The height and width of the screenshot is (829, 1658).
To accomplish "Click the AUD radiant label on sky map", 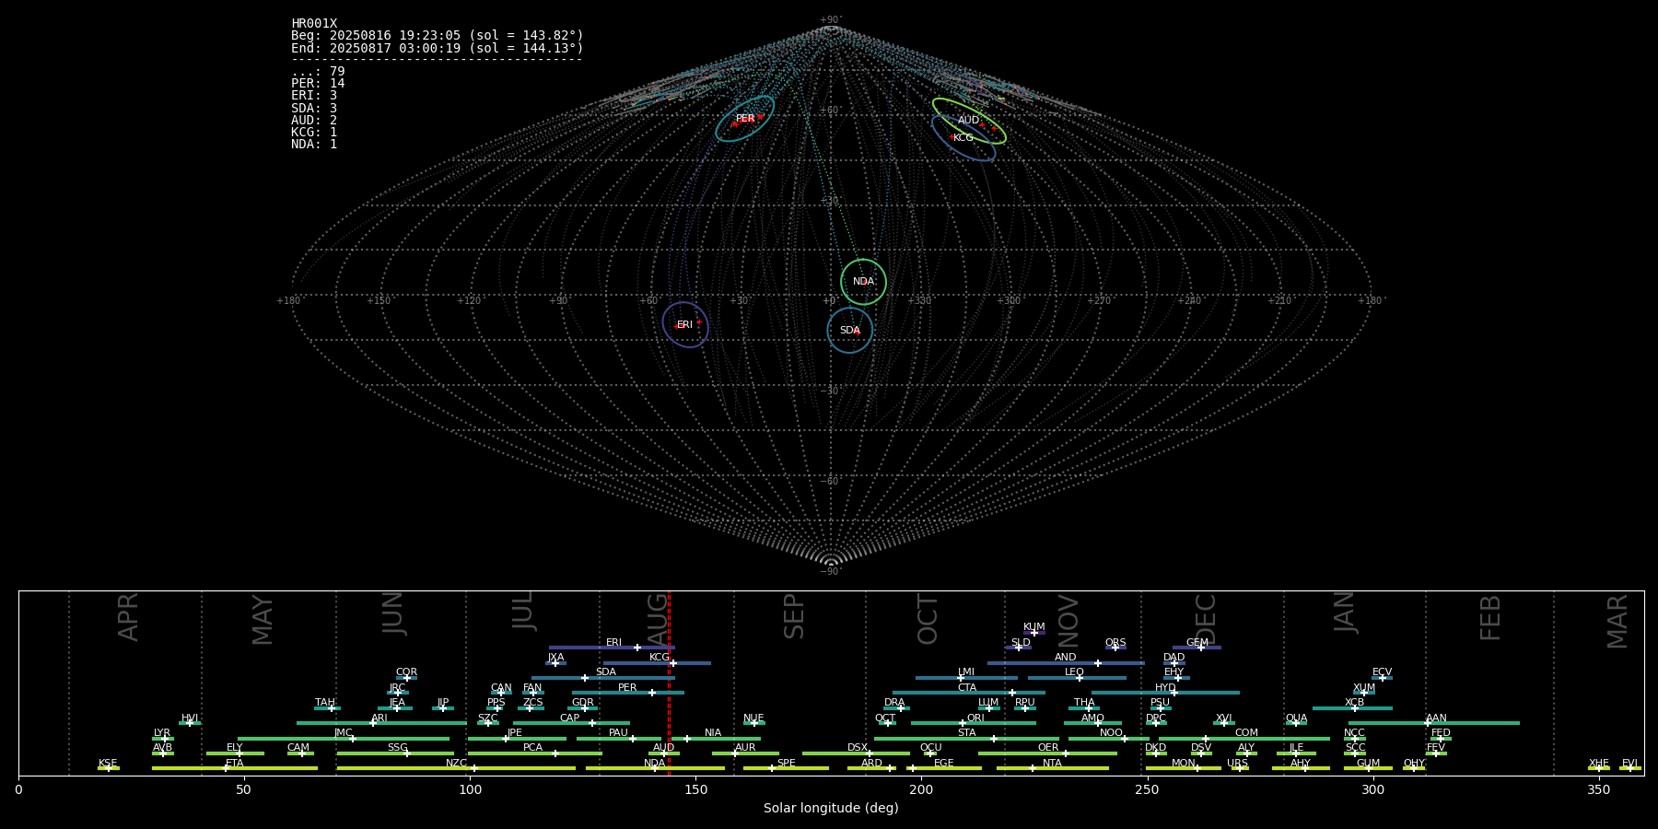I will point(969,121).
